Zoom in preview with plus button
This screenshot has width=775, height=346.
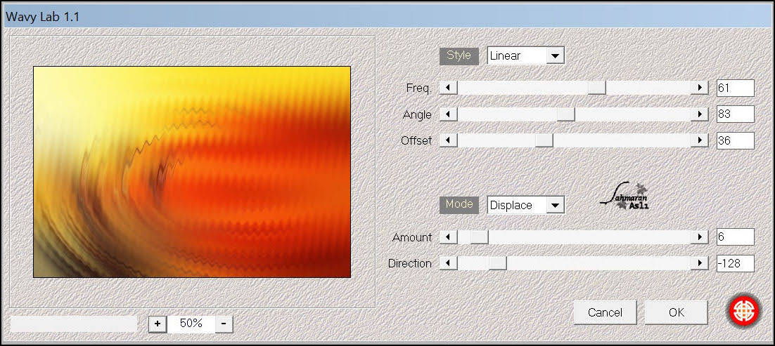pos(158,324)
